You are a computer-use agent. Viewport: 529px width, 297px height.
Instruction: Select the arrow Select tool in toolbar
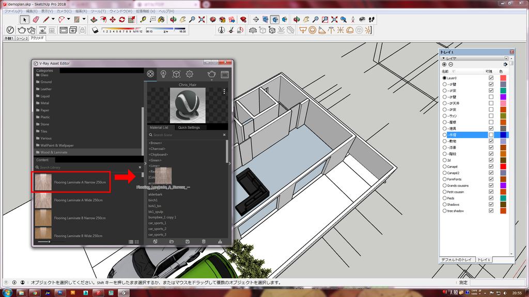coord(24,20)
